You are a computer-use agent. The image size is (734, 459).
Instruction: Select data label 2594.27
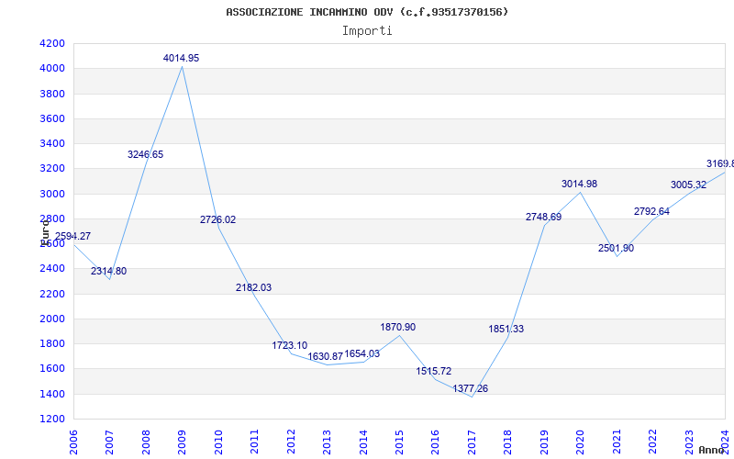73,236
